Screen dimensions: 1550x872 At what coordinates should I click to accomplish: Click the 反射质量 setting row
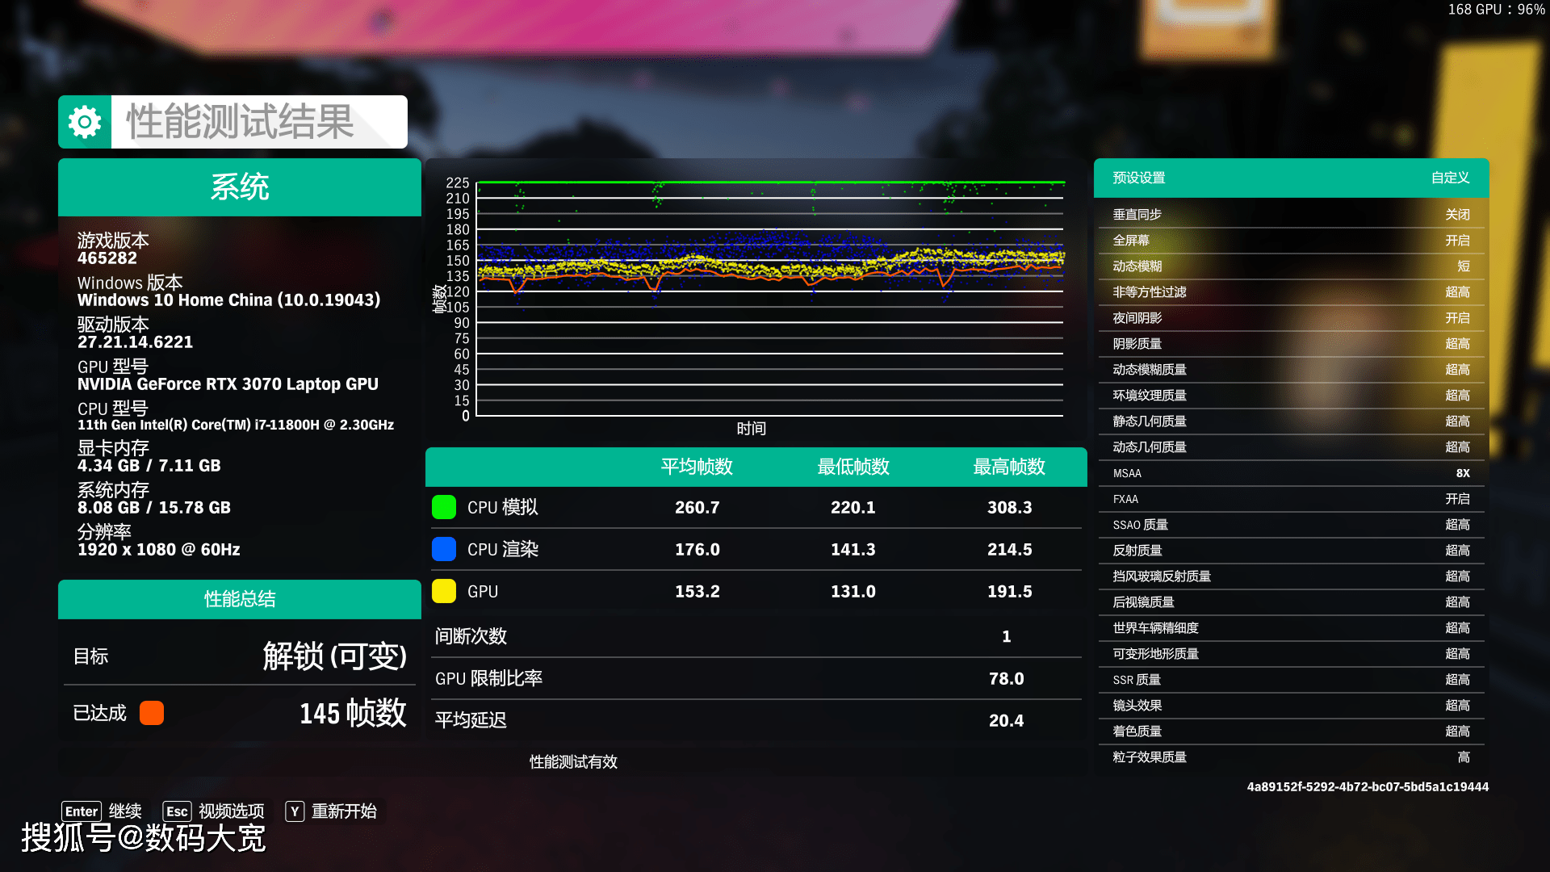coord(1292,551)
